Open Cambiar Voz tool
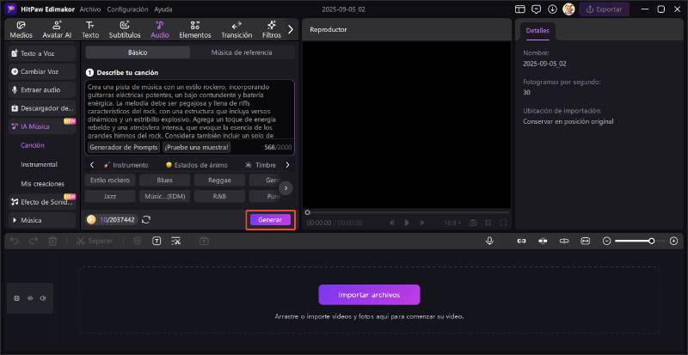 (42, 71)
